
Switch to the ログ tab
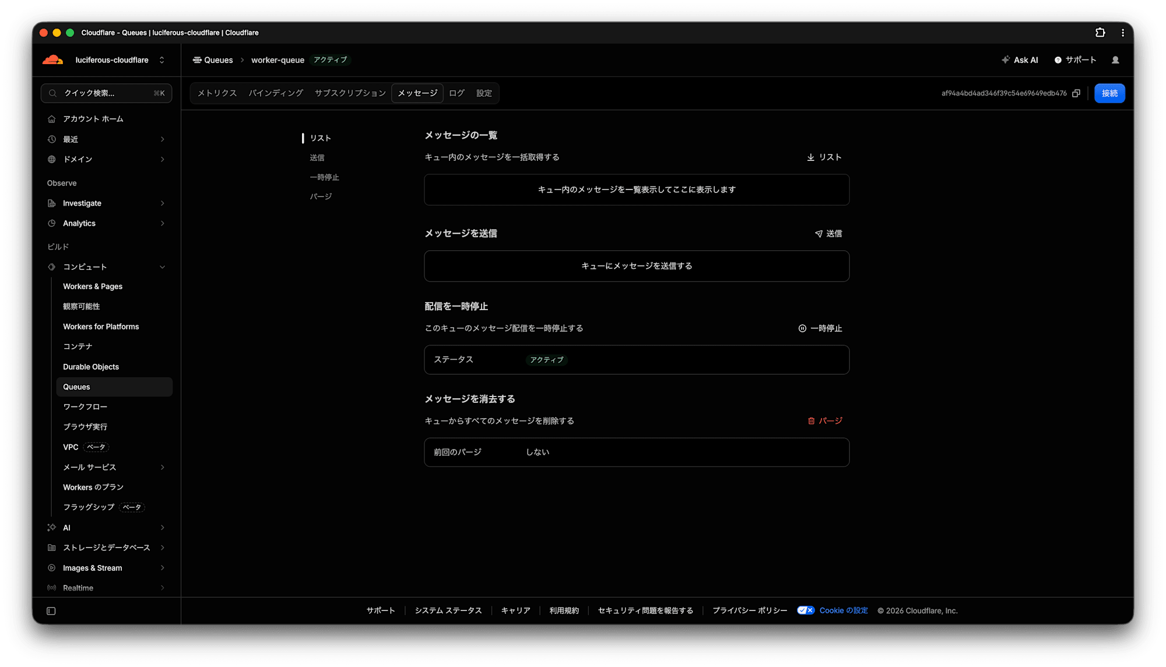(457, 93)
